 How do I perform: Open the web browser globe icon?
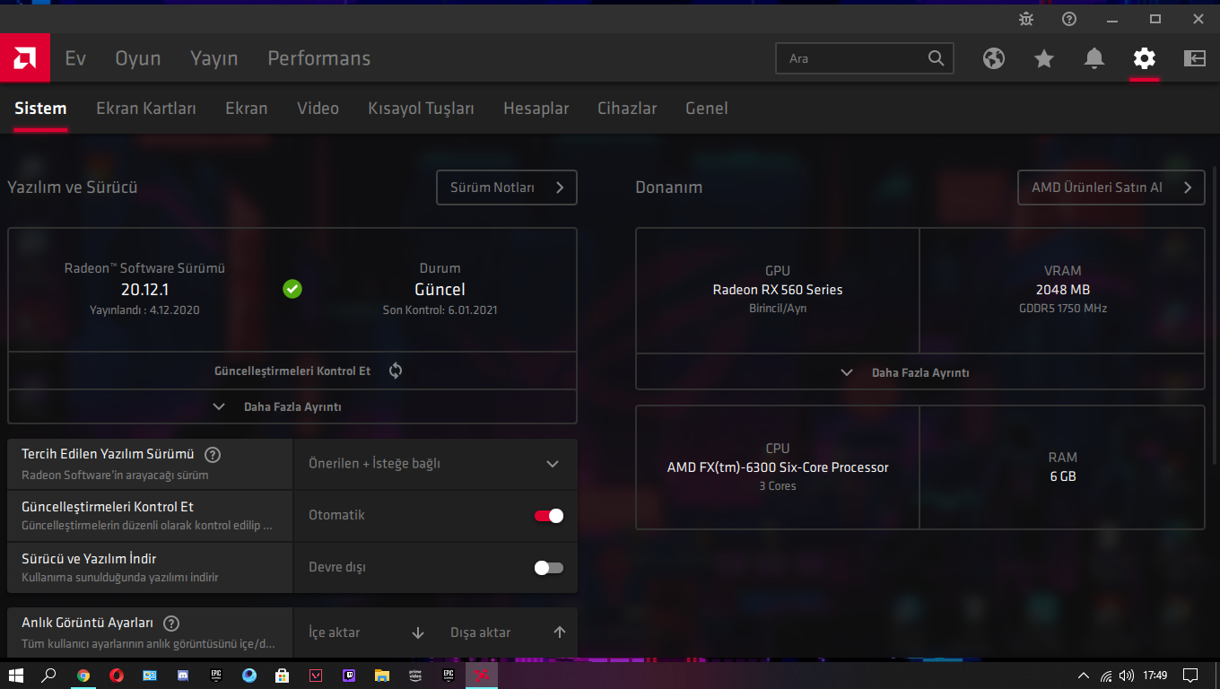pyautogui.click(x=993, y=58)
